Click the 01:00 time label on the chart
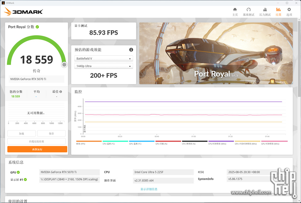 193,136
